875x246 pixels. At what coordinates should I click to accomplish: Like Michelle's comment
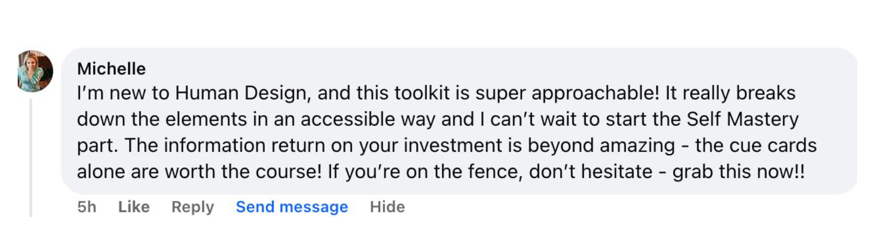point(134,207)
